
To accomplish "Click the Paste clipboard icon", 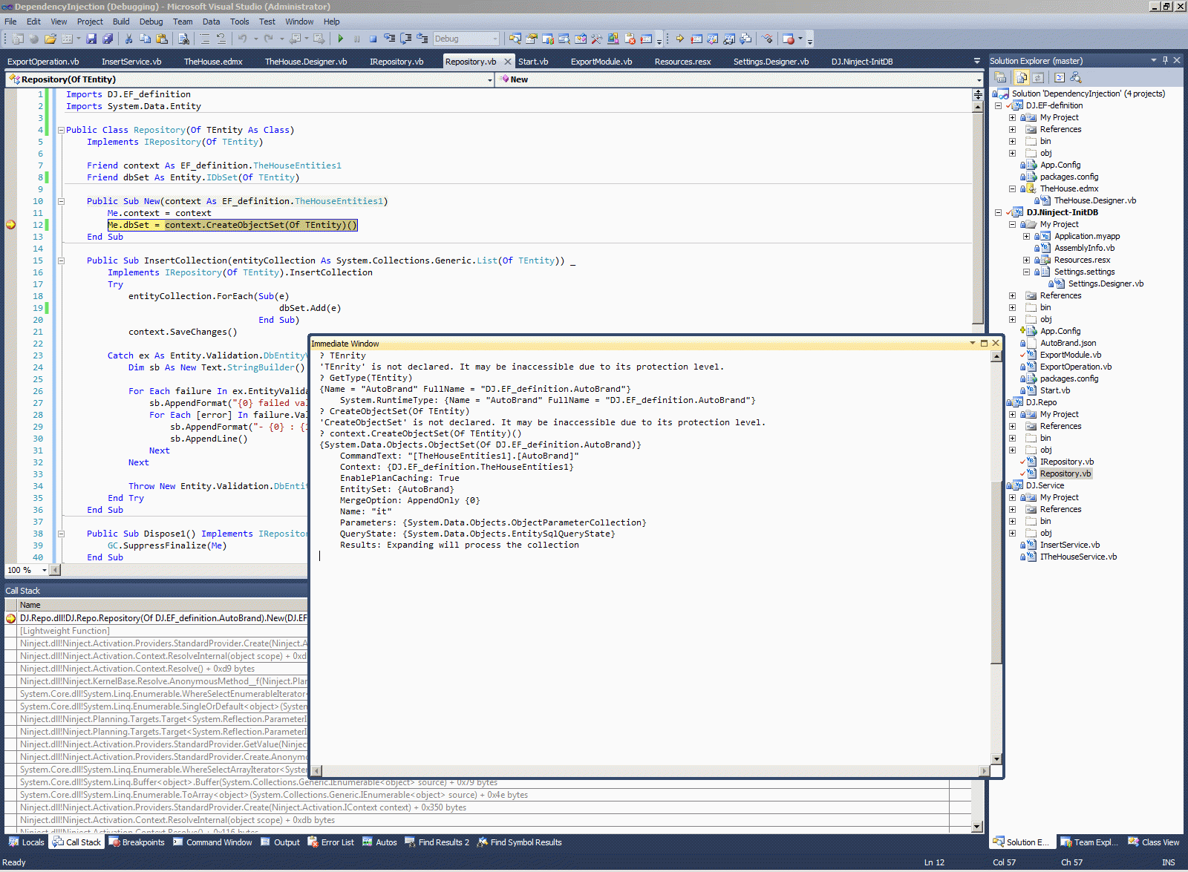I will [x=161, y=39].
